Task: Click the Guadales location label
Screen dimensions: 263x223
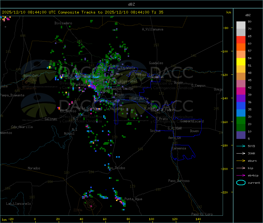Action: (x=156, y=63)
